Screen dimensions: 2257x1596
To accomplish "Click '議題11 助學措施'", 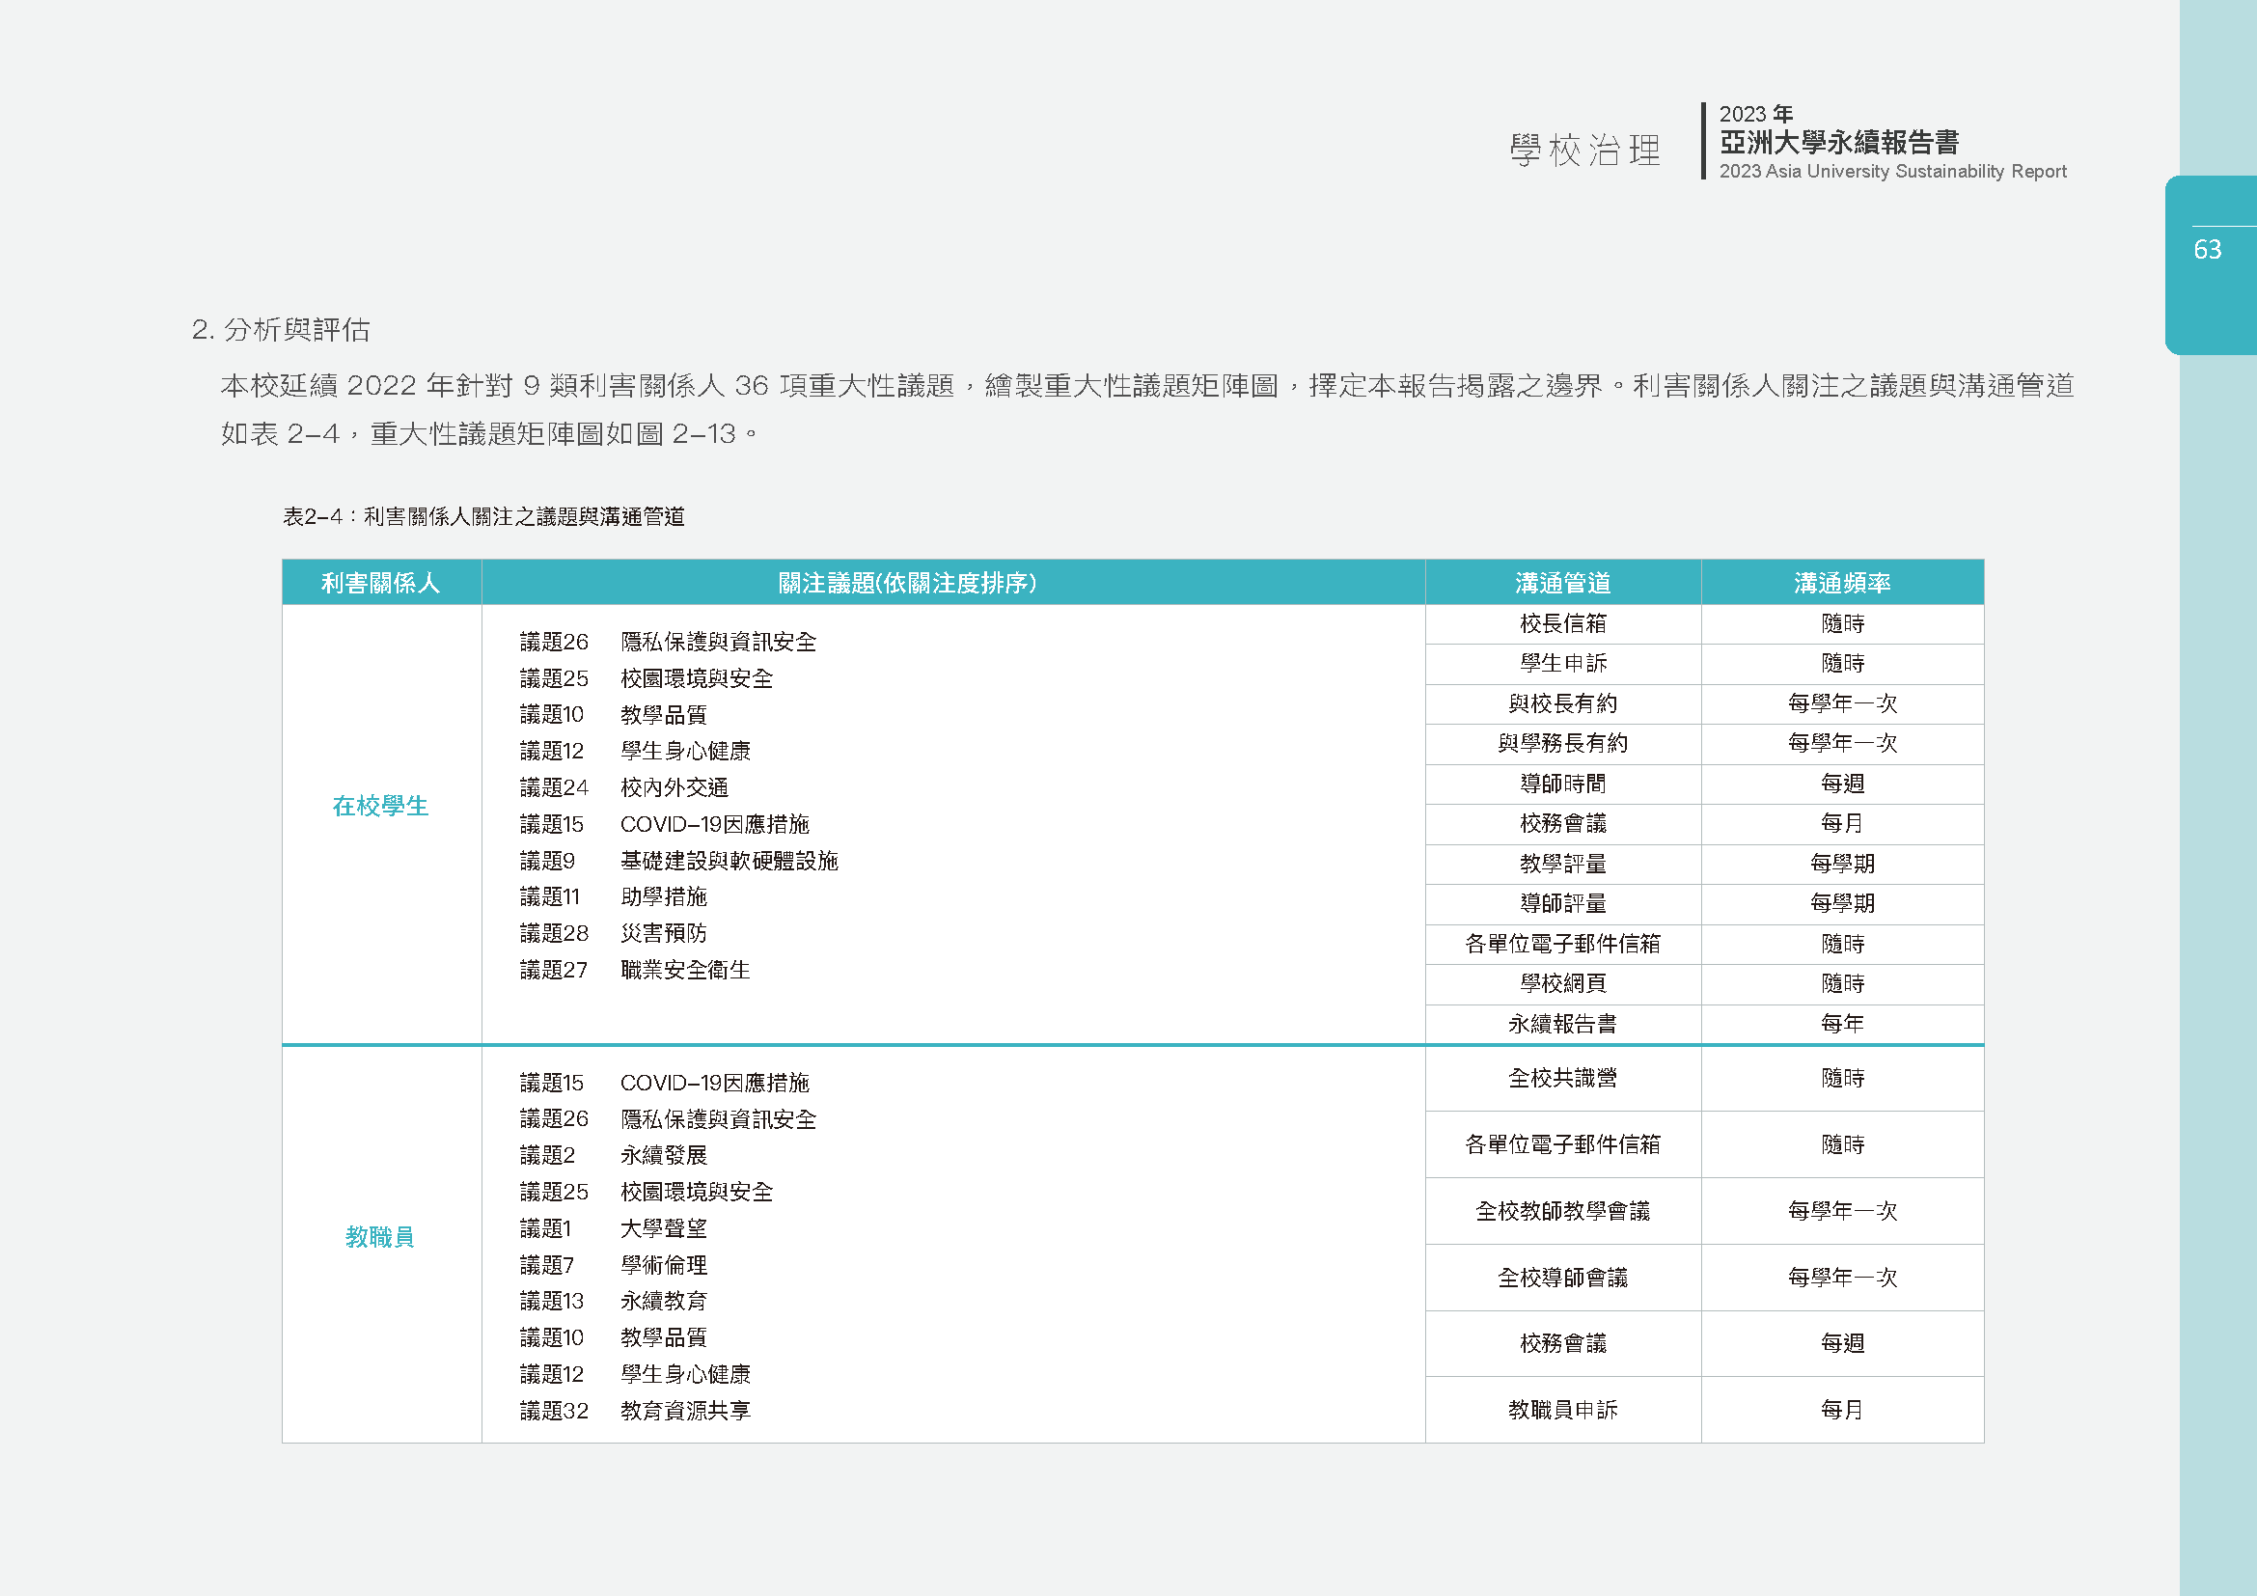I will (x=614, y=896).
